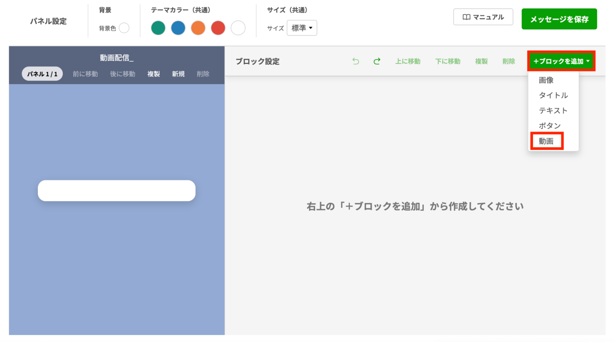Pick ボタン from the block menu
The height and width of the screenshot is (342, 615).
tap(549, 126)
